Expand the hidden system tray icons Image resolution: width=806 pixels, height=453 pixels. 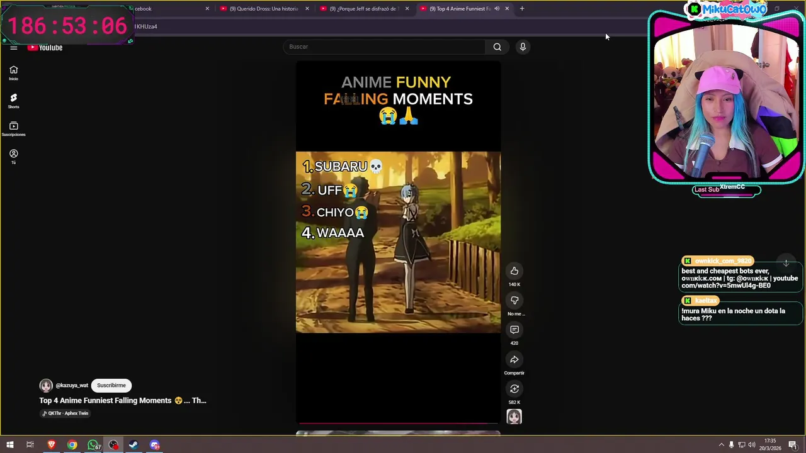pyautogui.click(x=721, y=445)
